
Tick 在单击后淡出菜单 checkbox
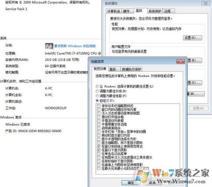tap(99, 154)
